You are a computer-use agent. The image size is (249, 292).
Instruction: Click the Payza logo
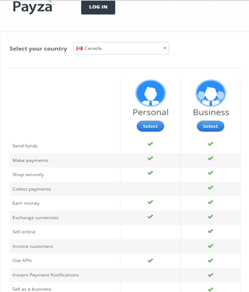point(33,7)
